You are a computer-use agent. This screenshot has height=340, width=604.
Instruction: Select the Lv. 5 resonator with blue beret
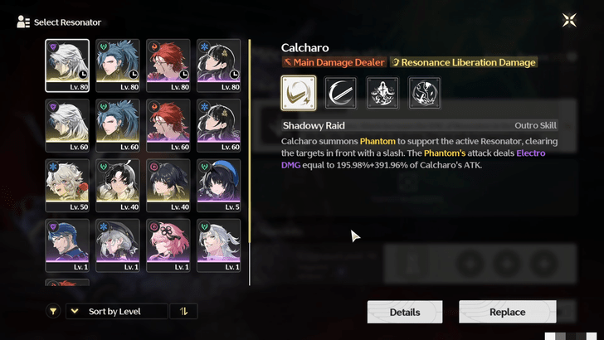point(218,186)
